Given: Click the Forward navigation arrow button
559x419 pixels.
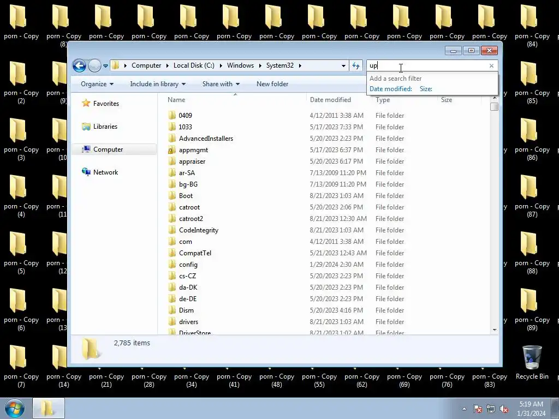Looking at the screenshot, I should point(94,65).
